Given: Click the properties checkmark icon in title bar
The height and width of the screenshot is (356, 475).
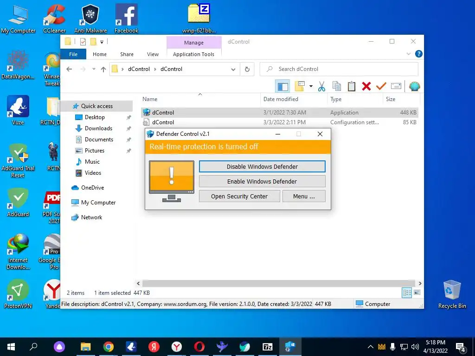Looking at the screenshot, I should pos(83,42).
